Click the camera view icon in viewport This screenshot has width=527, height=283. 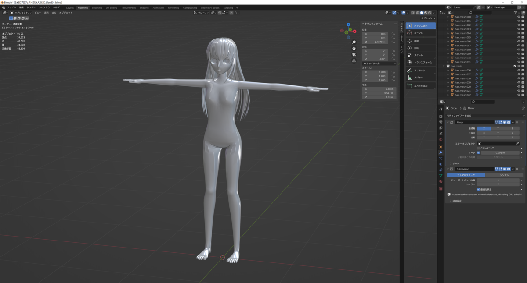coord(354,55)
